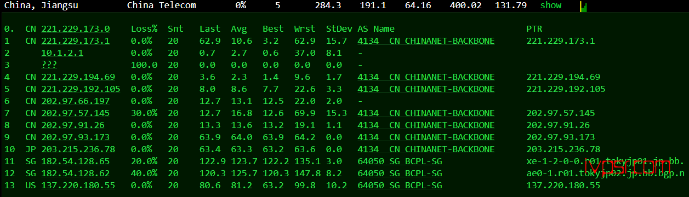The image size is (689, 197).
Task: Open hop 13 IP 137.220.180.55 link
Action: [78, 185]
